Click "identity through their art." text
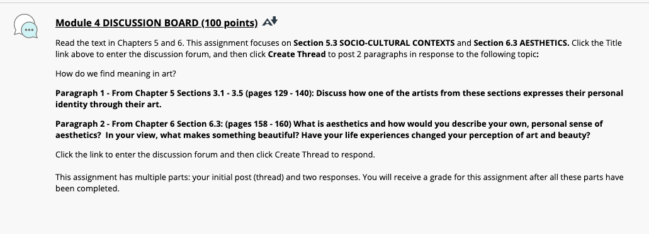 pyautogui.click(x=108, y=104)
